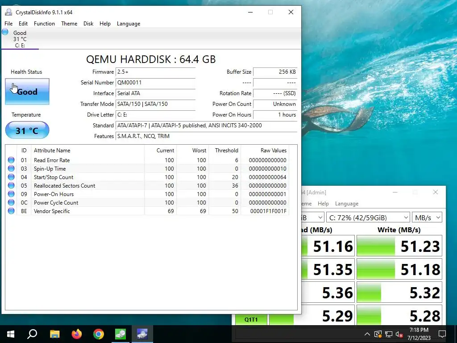The image size is (457, 343).
Task: Click the blue status icon for Spin-Up Time
Action: click(x=11, y=168)
